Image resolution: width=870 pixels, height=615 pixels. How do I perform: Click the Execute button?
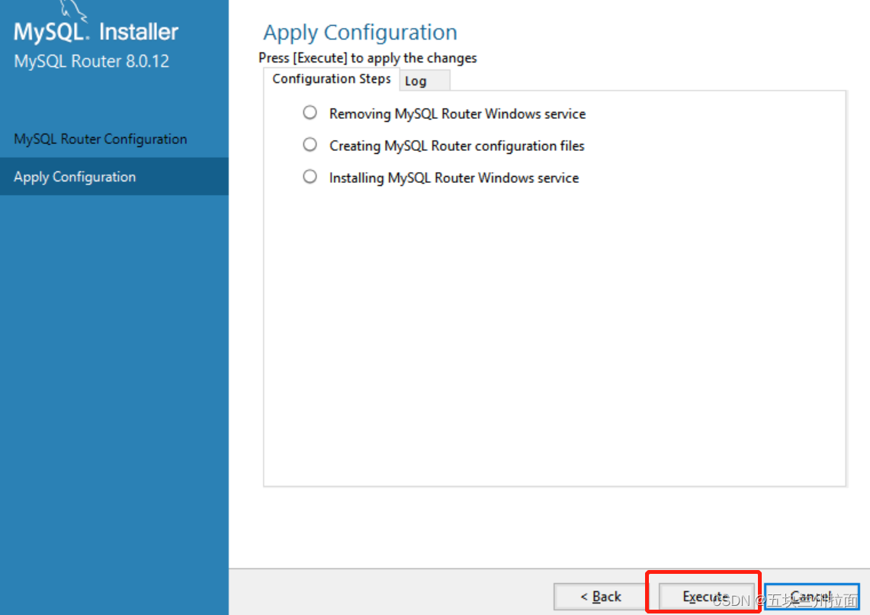706,597
